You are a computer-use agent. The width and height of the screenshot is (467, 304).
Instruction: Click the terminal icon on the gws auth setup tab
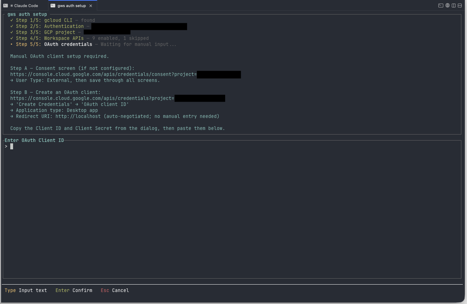(53, 6)
